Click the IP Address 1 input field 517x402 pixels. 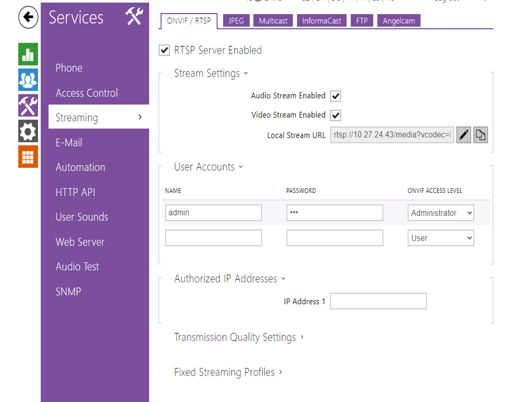click(x=378, y=301)
